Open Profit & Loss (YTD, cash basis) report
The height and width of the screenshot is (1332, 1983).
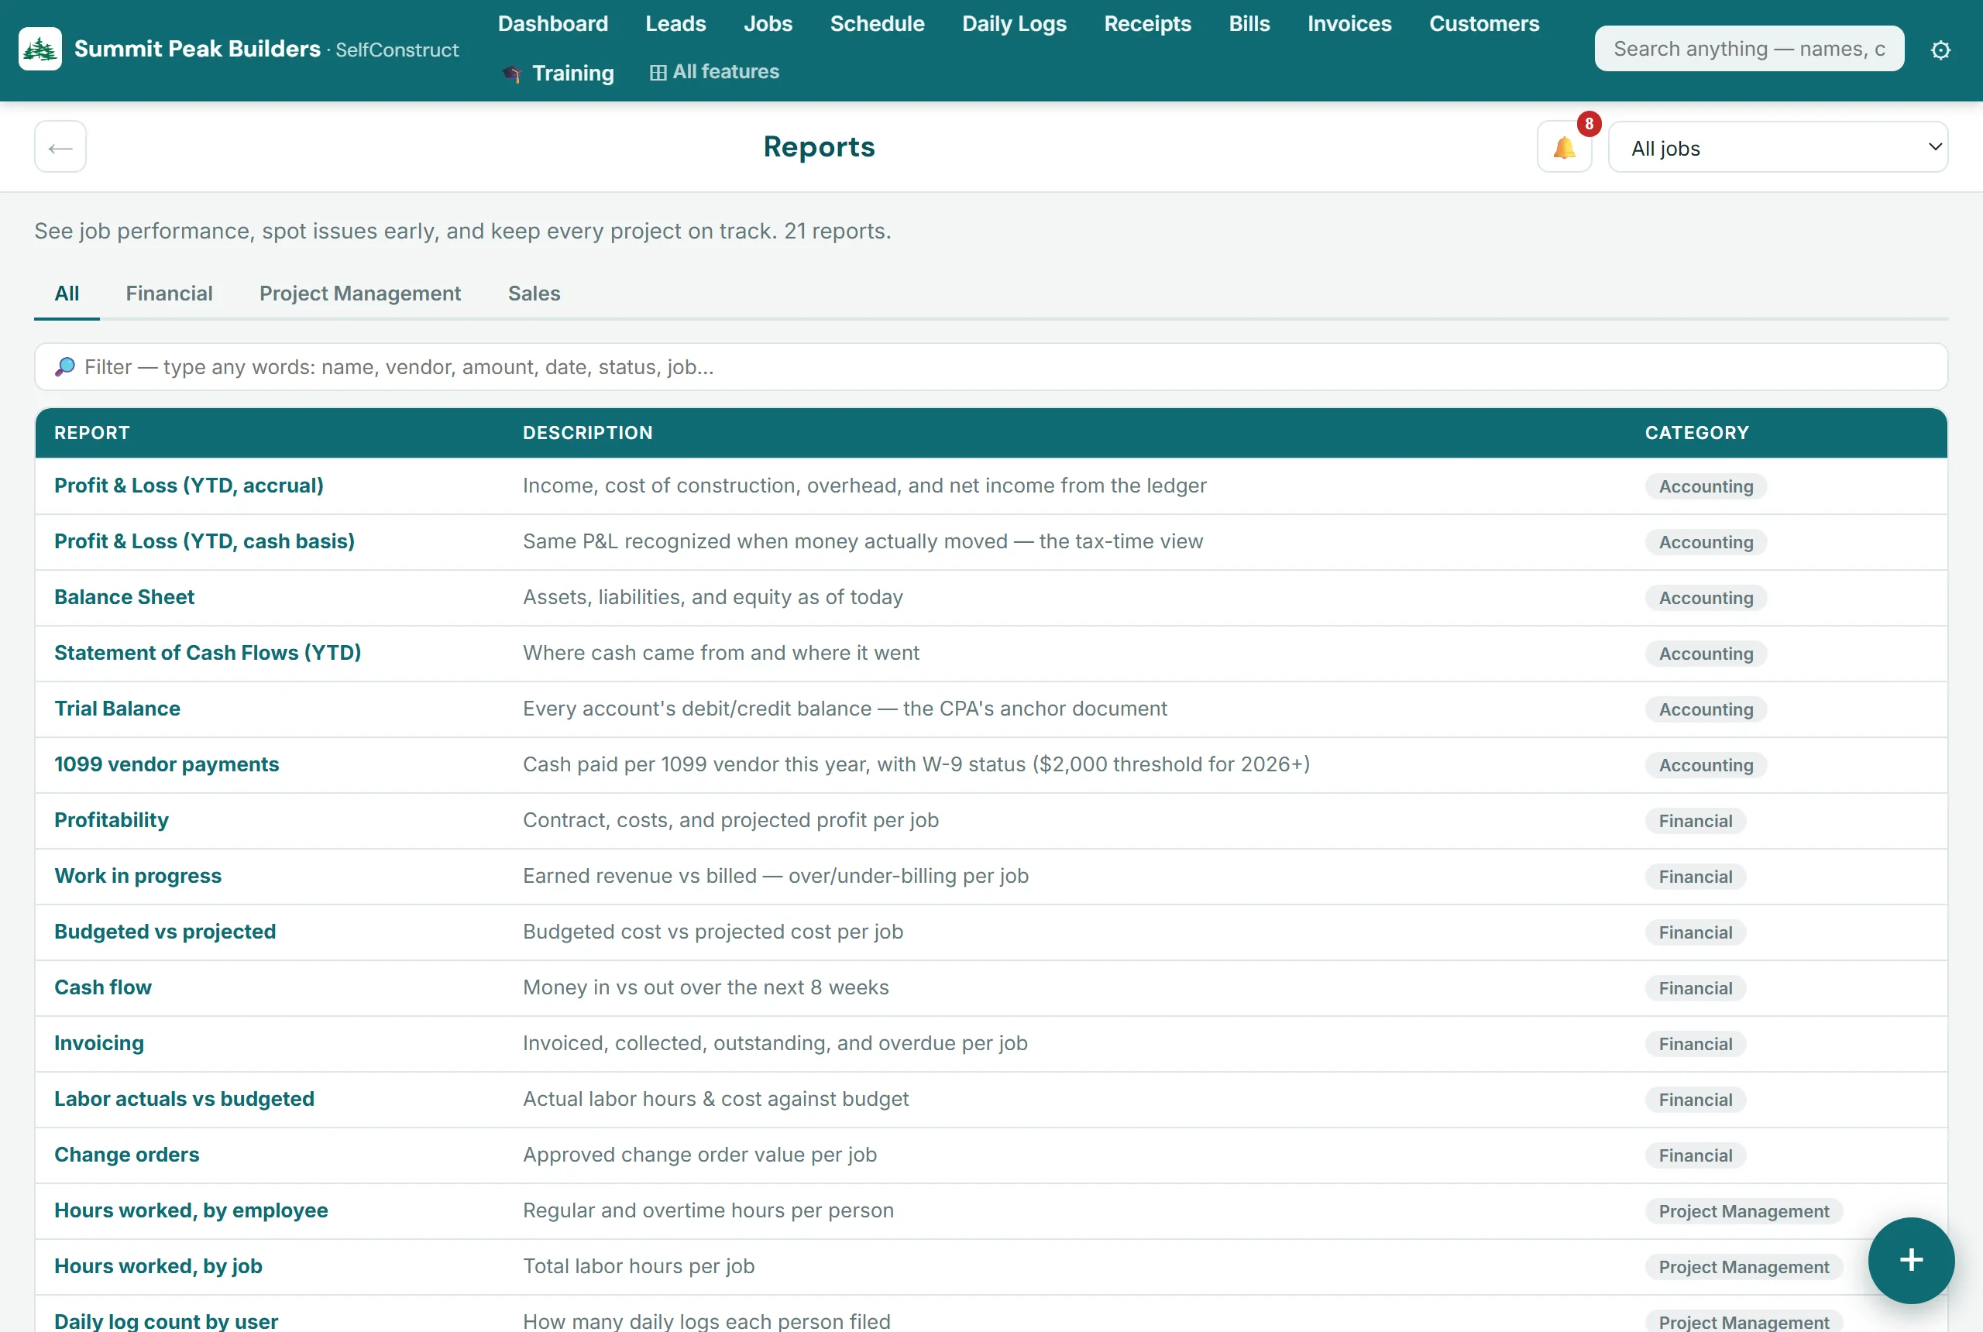[x=204, y=541]
